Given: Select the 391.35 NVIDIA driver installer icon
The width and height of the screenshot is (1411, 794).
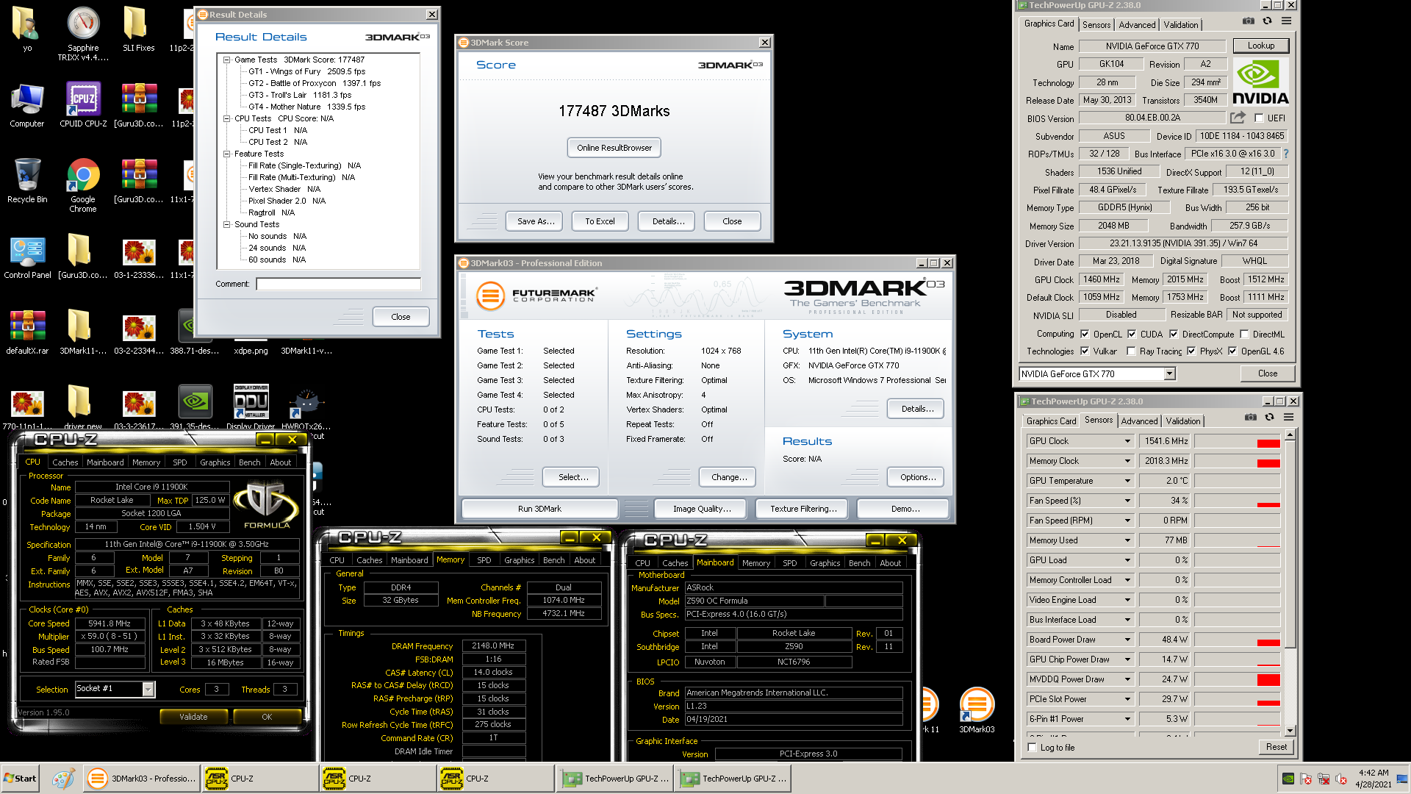Looking at the screenshot, I should pos(195,407).
